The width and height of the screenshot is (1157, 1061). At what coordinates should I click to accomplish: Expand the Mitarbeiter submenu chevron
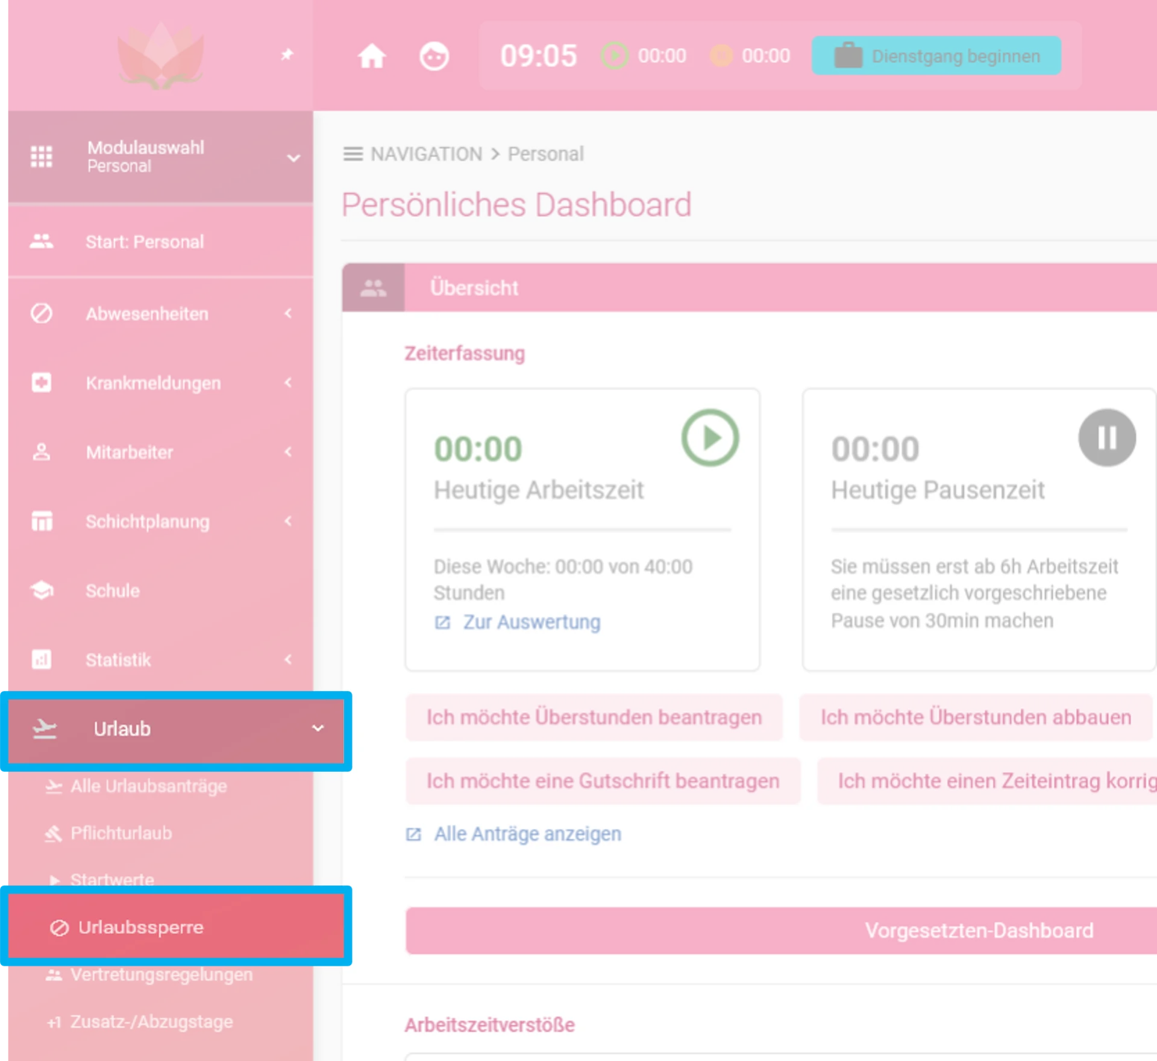[x=289, y=452]
